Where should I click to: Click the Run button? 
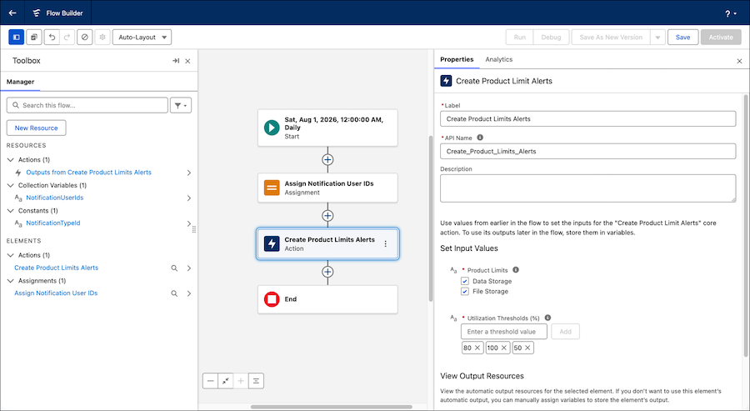click(x=519, y=37)
